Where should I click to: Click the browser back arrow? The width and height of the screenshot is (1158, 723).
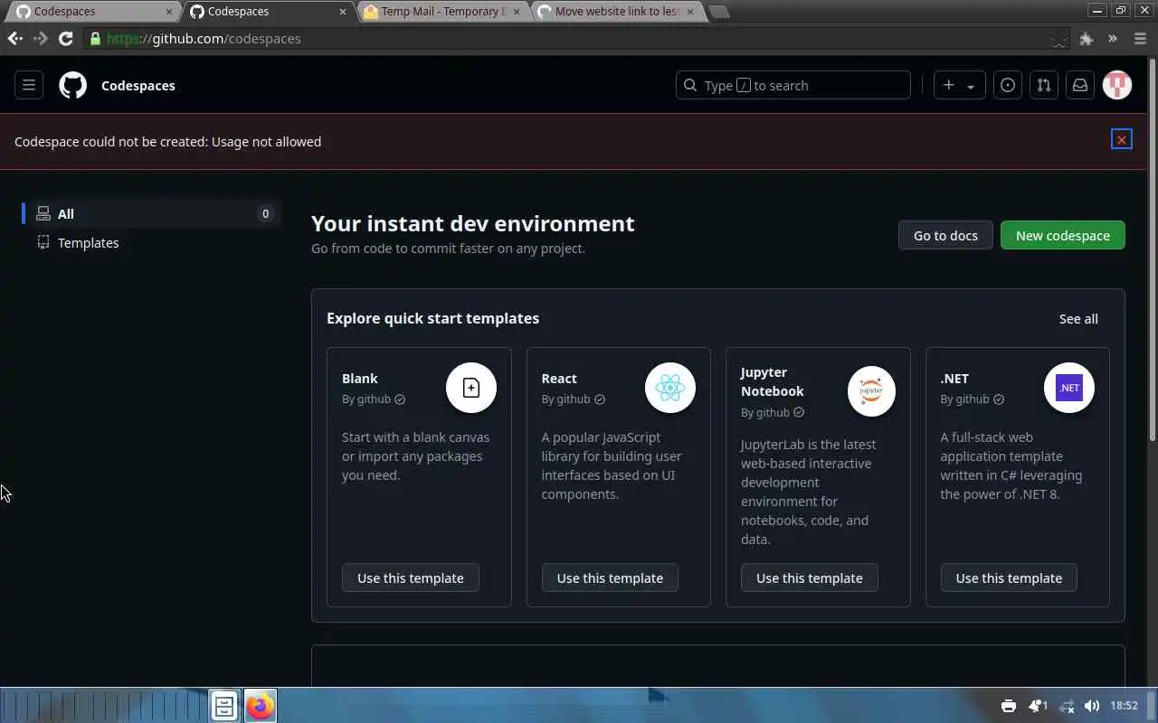click(x=14, y=38)
